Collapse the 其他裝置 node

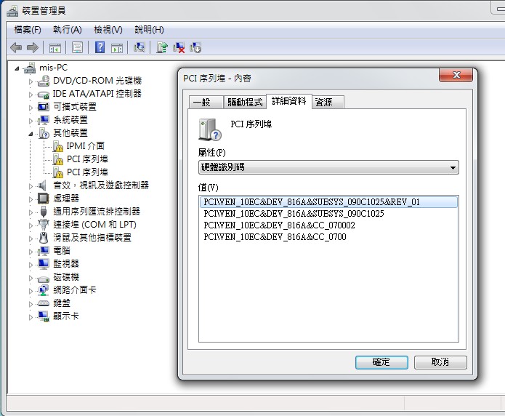click(x=31, y=134)
